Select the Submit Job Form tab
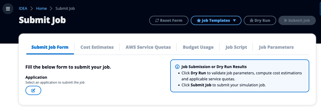The image size is (321, 110). click(x=50, y=47)
